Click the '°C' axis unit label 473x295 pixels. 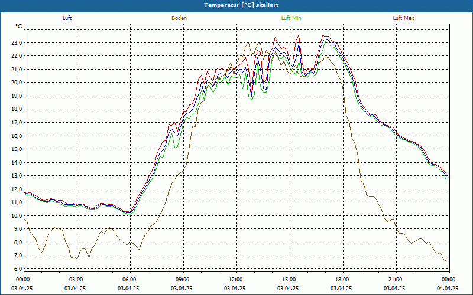19,27
